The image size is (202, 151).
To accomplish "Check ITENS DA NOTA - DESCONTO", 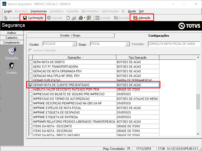I will [30, 126].
